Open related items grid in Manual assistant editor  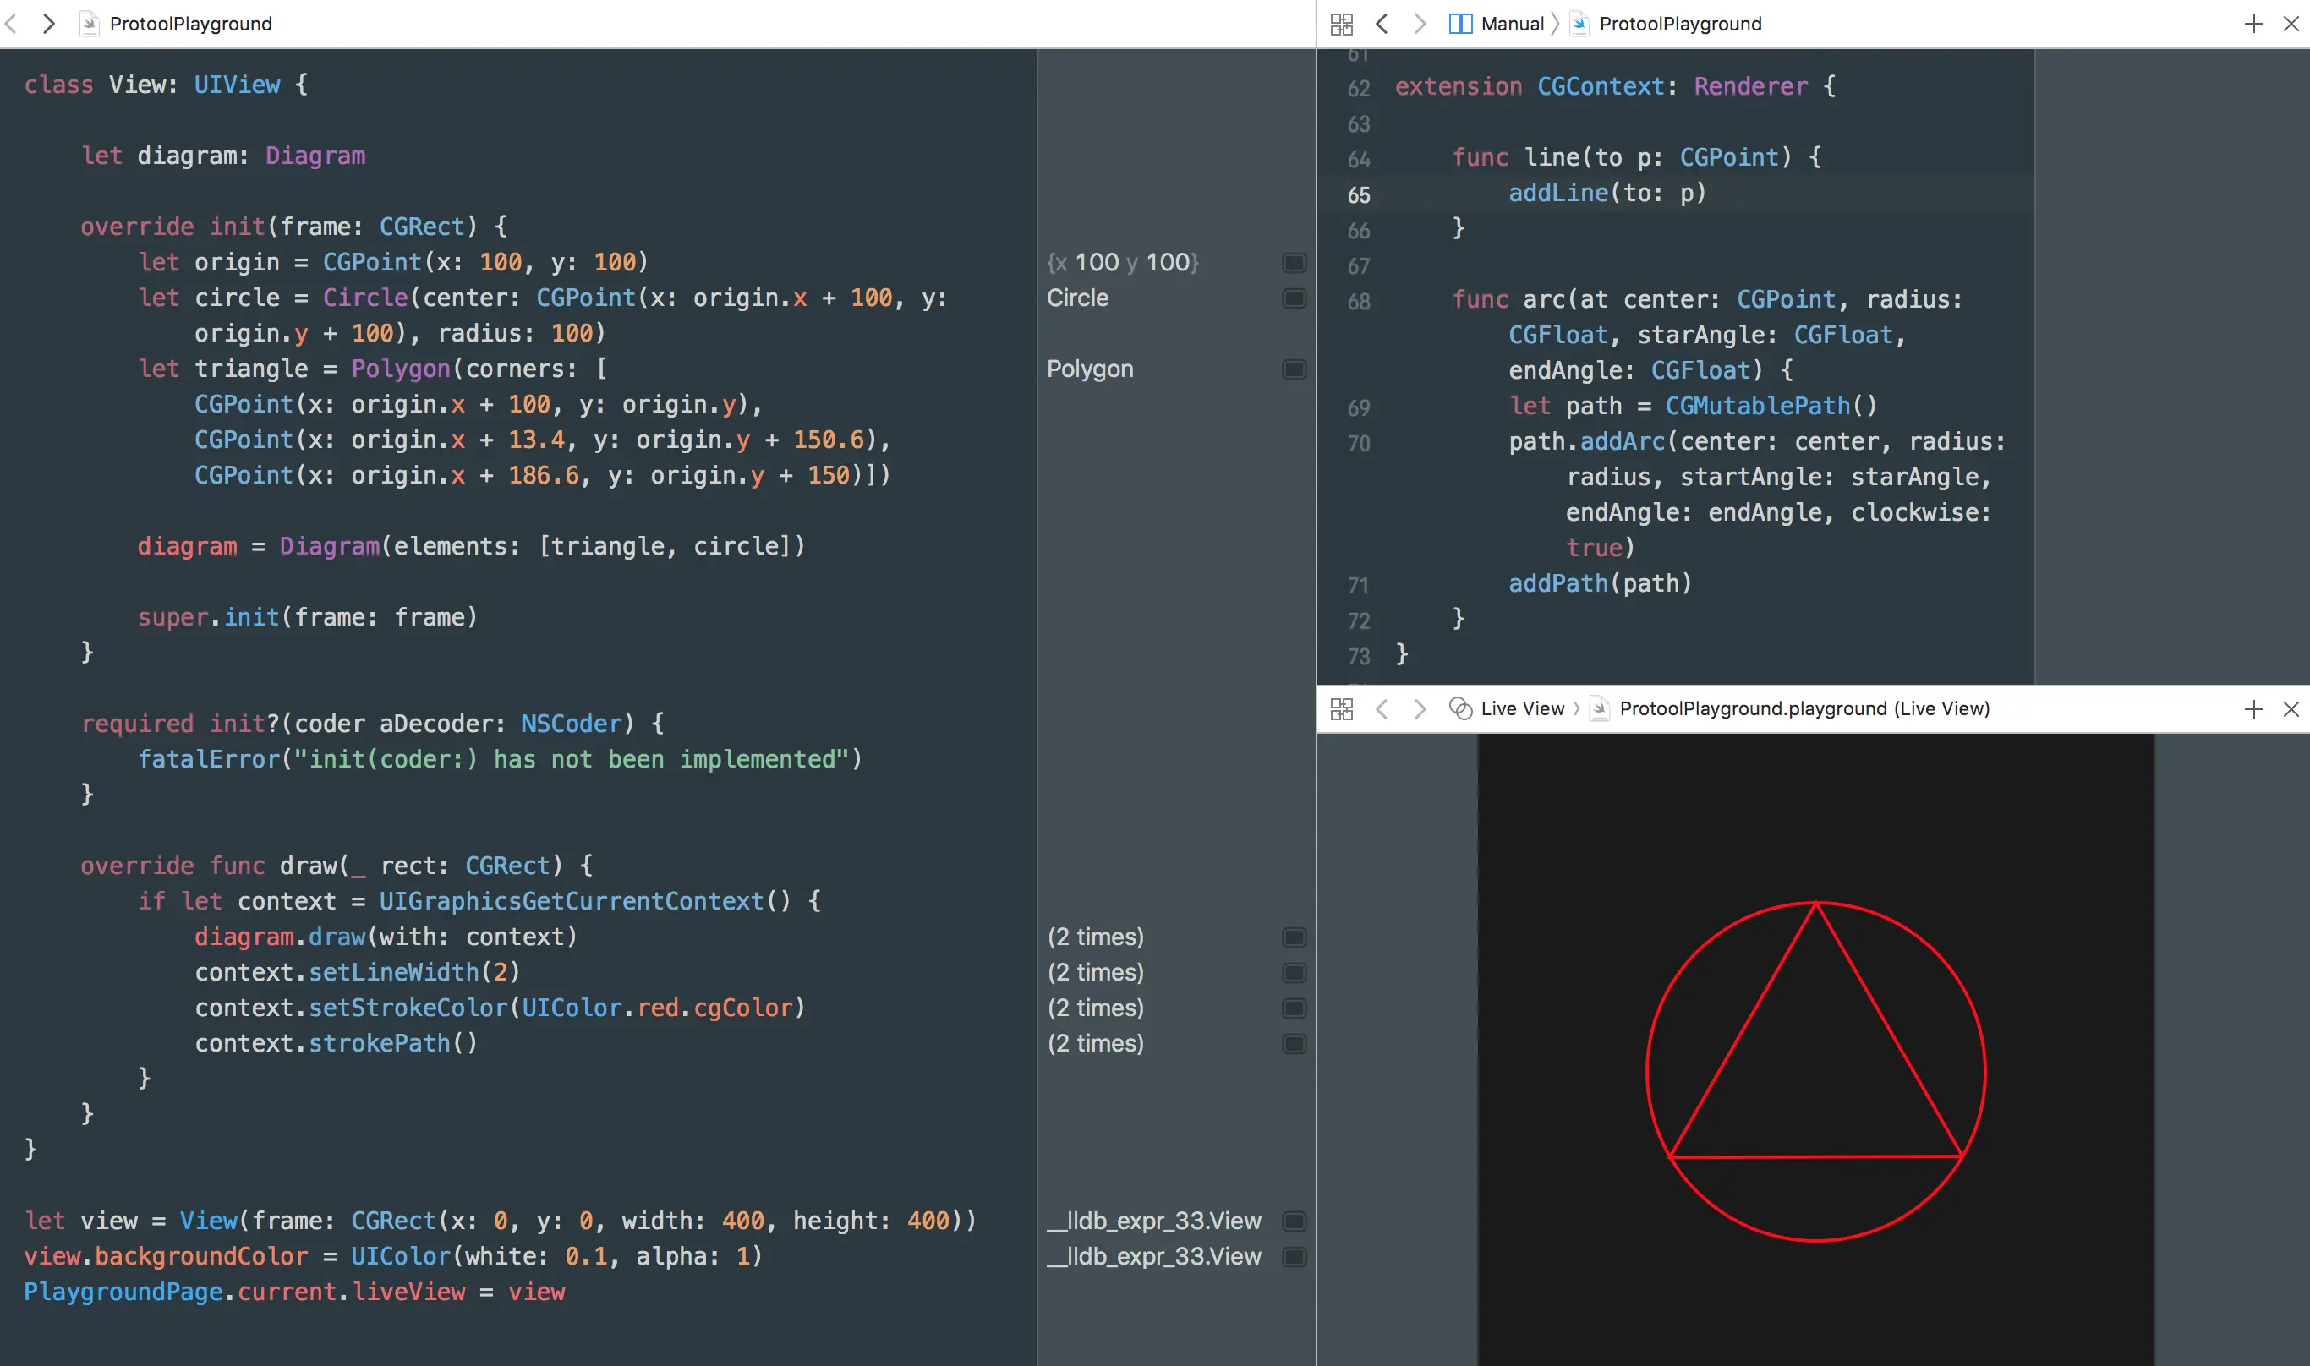tap(1341, 24)
